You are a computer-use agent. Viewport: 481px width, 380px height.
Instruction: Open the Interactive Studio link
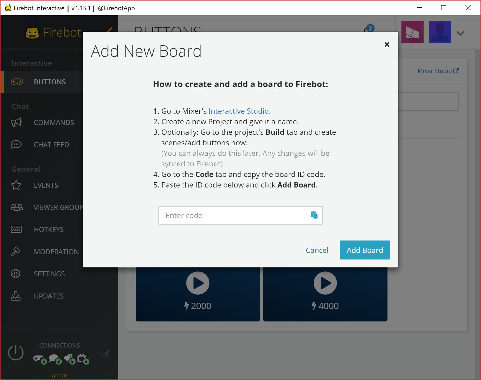point(238,111)
